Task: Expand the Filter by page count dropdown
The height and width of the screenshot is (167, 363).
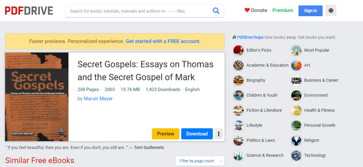Action: click(x=200, y=161)
